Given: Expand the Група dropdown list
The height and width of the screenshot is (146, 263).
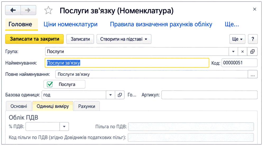Looking at the screenshot, I should (233, 51).
